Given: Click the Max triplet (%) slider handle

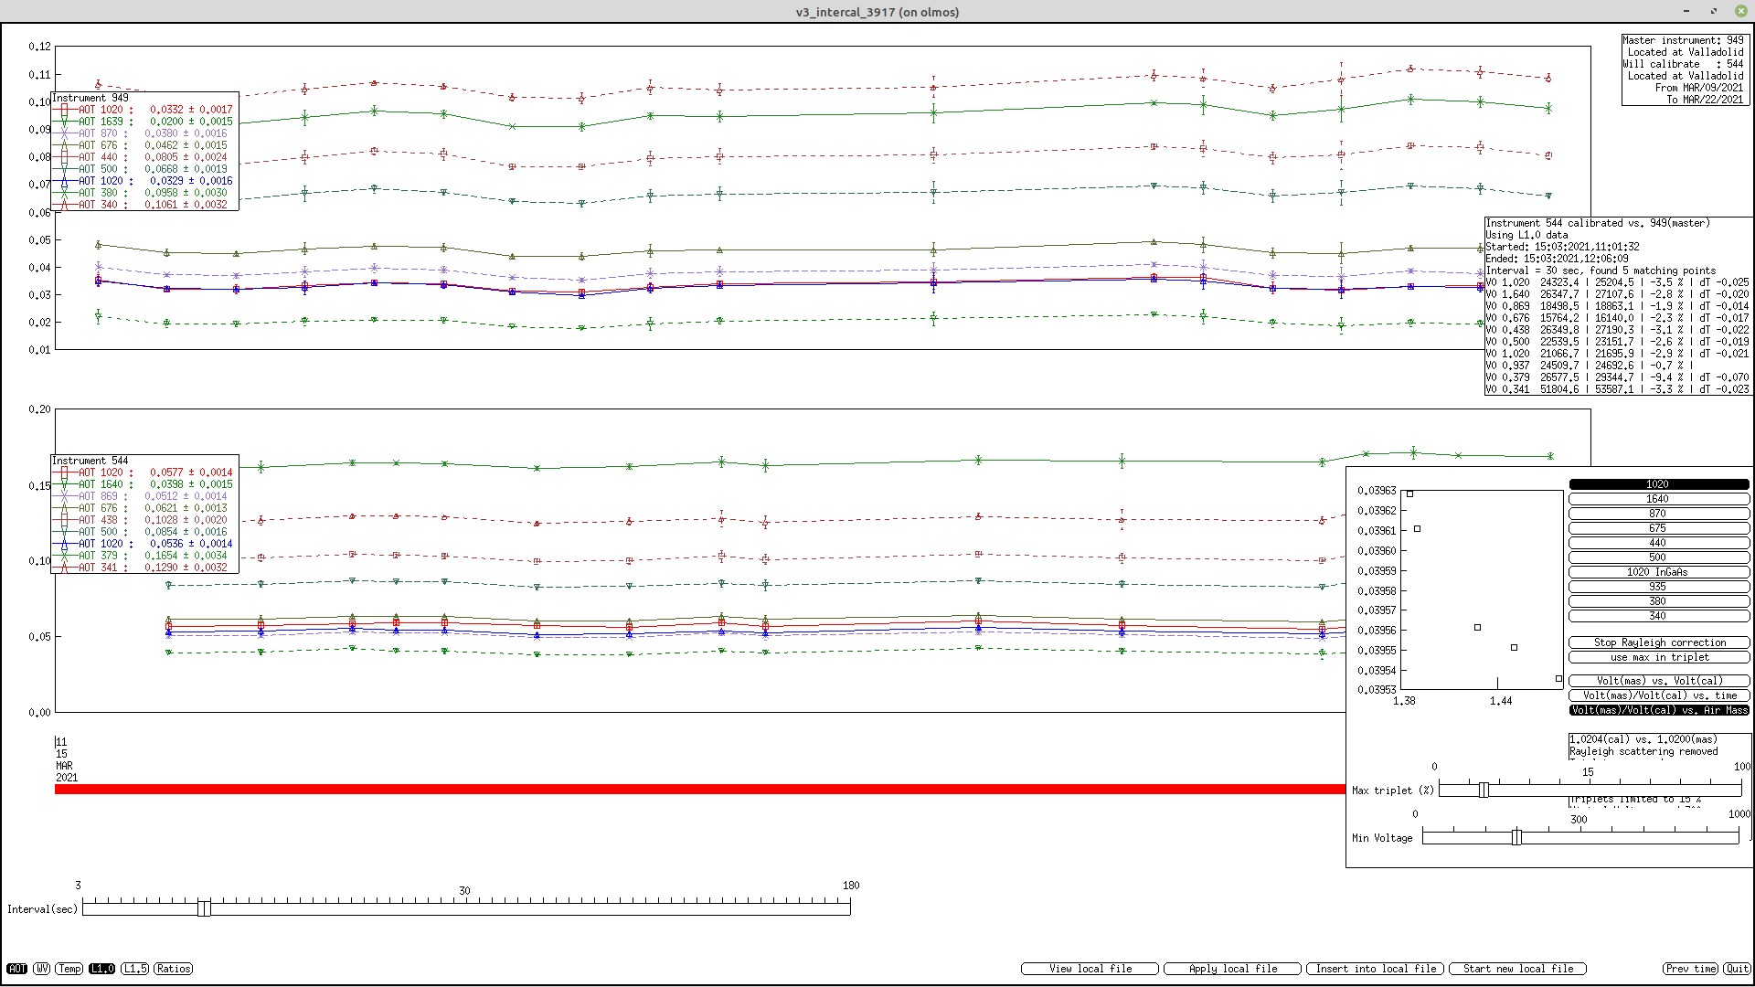Looking at the screenshot, I should [x=1484, y=790].
